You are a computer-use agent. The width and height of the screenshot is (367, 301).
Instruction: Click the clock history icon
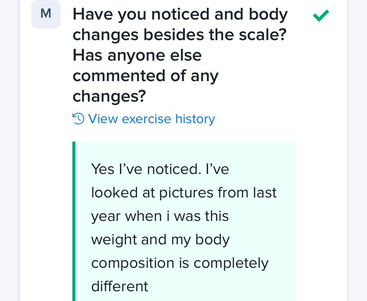[78, 119]
